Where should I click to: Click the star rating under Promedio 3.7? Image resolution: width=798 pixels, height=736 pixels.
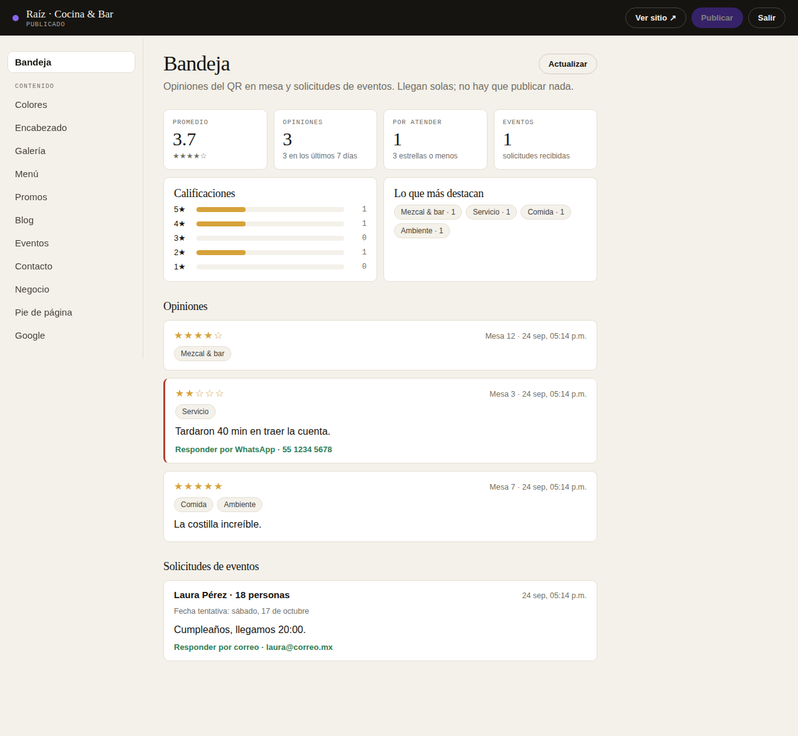190,156
